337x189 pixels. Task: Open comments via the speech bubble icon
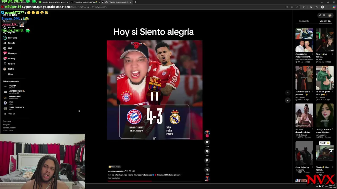click(207, 151)
